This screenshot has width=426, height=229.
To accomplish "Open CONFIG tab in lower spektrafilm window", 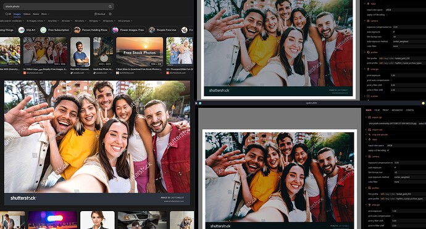I will coord(410,110).
